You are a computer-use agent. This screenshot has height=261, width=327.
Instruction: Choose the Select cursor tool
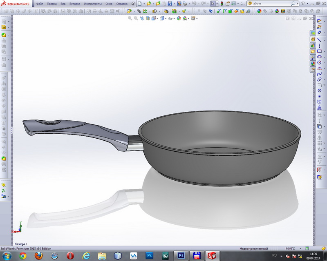point(212,4)
